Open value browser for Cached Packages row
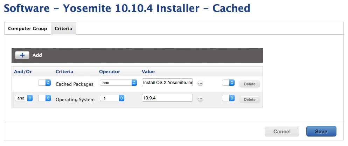Screen dimensions: 348x146 point(200,83)
